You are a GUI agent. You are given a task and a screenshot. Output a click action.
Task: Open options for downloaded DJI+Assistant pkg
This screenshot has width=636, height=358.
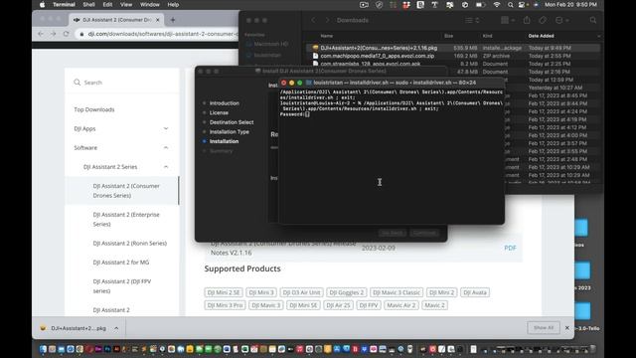tap(116, 328)
